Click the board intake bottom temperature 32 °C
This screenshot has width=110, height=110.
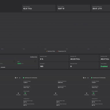click(58, 105)
